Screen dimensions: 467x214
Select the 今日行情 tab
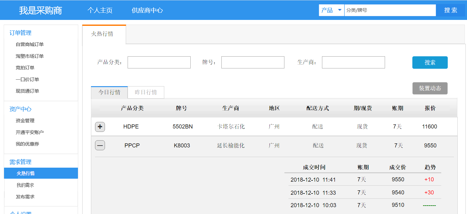(109, 92)
